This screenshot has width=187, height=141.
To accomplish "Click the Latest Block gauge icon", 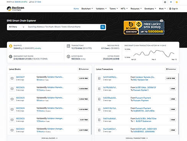I will tap(68, 56).
